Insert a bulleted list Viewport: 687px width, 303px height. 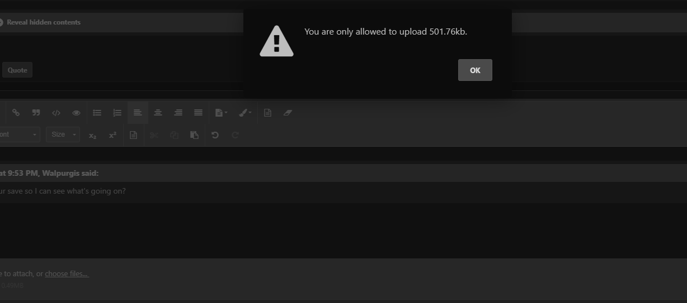97,113
